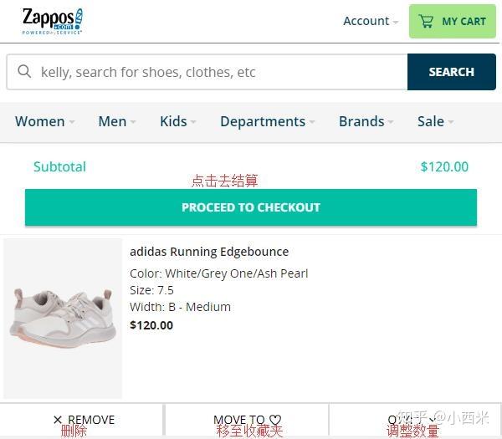The image size is (502, 439).
Task: Open the Sale menu
Action: coord(435,121)
